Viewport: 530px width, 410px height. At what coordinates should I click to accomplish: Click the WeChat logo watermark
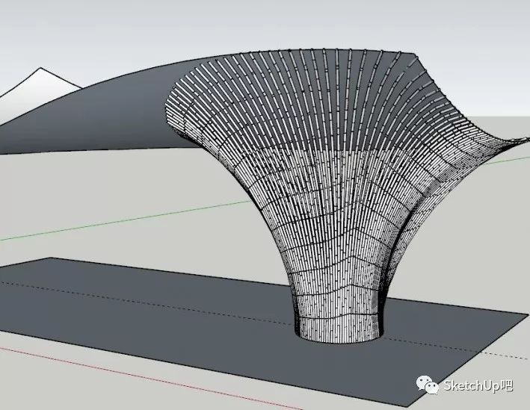tap(428, 385)
